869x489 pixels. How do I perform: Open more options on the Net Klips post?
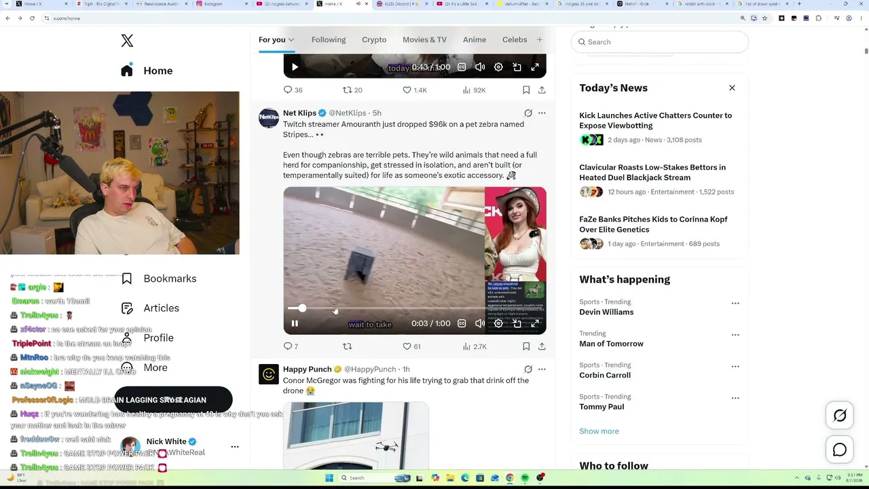(x=542, y=113)
